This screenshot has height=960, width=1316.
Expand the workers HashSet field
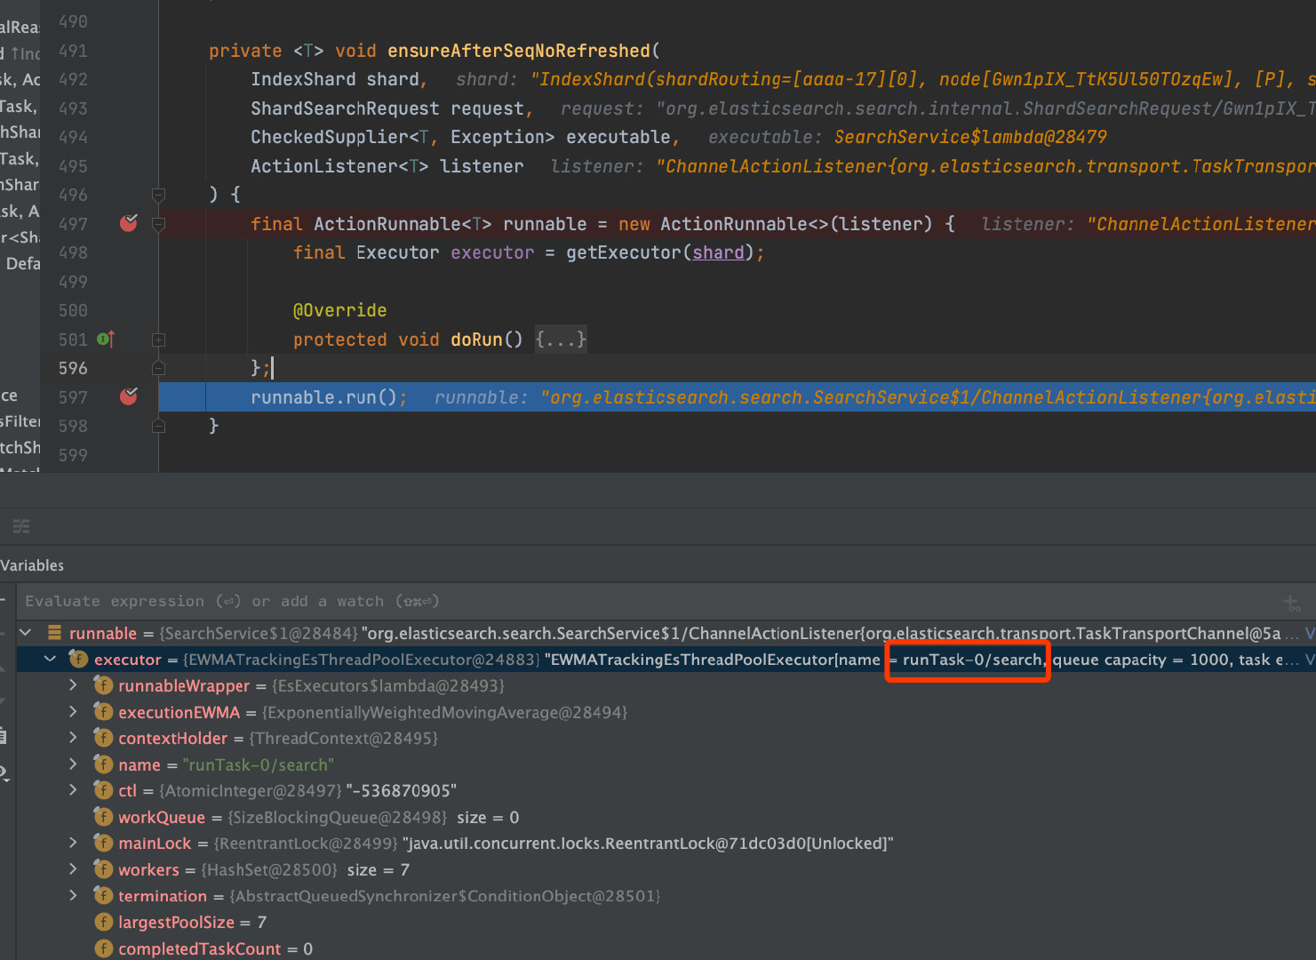[x=74, y=869]
